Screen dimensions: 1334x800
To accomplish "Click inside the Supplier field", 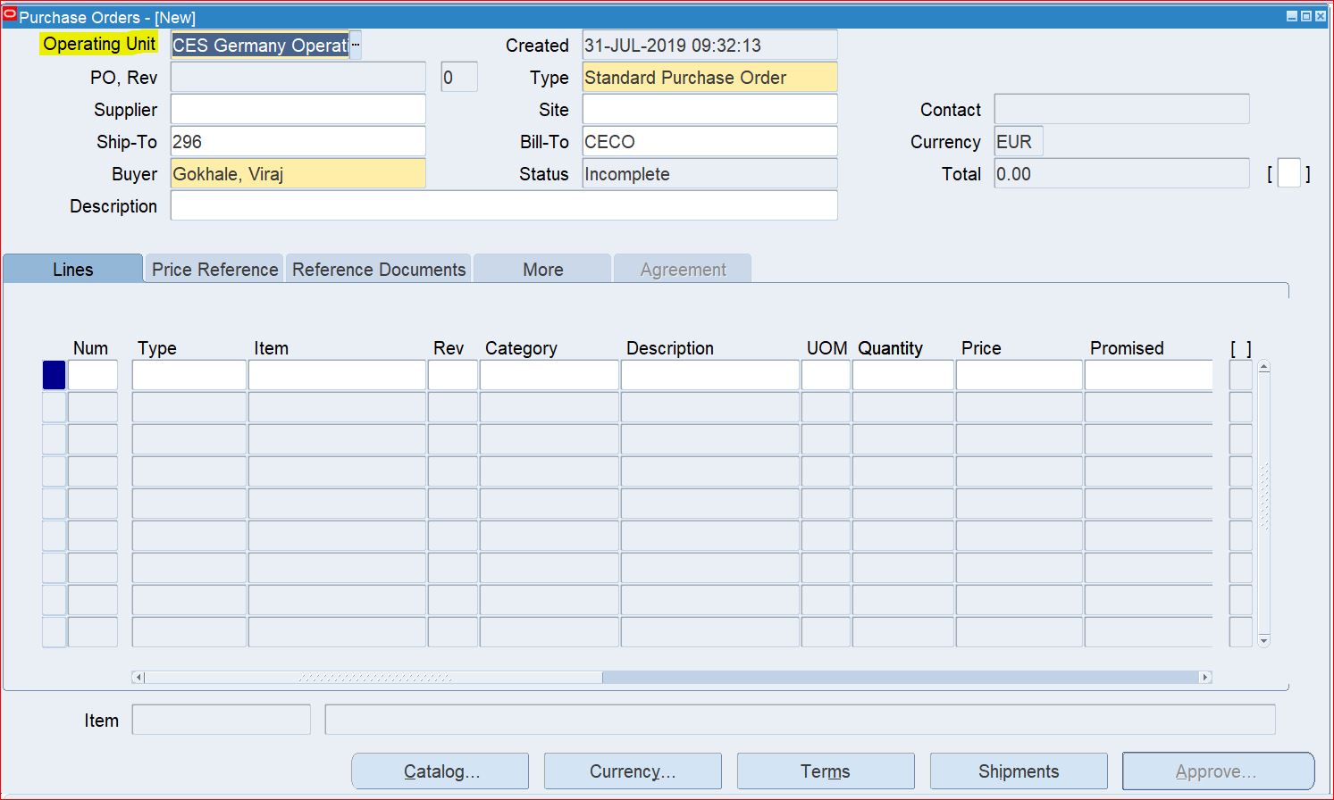I will pyautogui.click(x=298, y=108).
